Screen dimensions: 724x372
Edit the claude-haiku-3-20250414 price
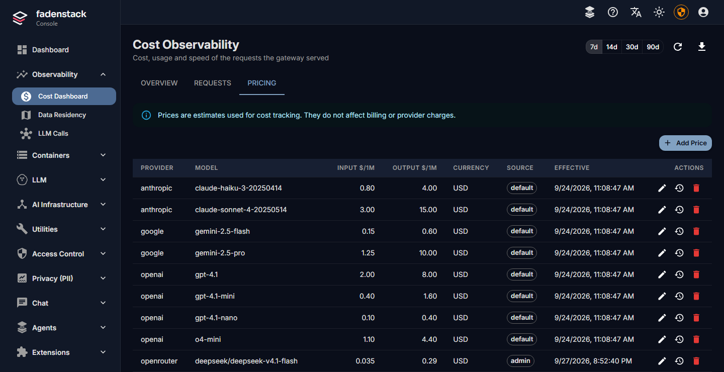(x=662, y=188)
